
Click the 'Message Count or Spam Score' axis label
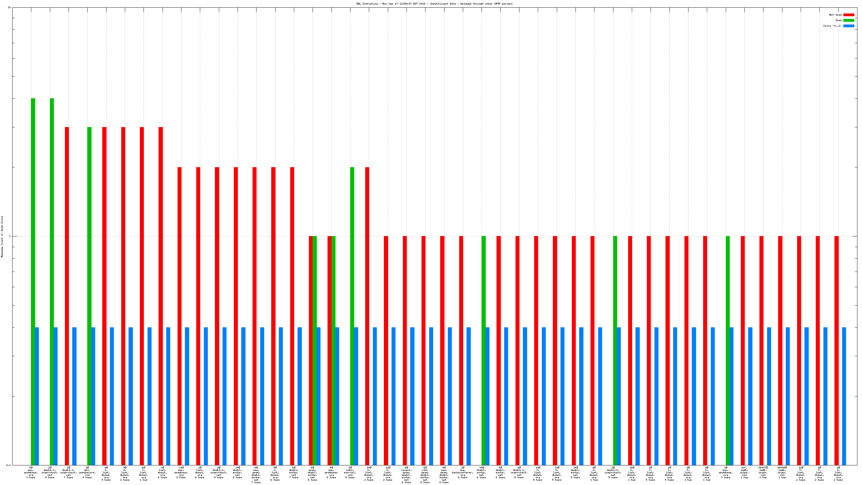[x=2, y=236]
